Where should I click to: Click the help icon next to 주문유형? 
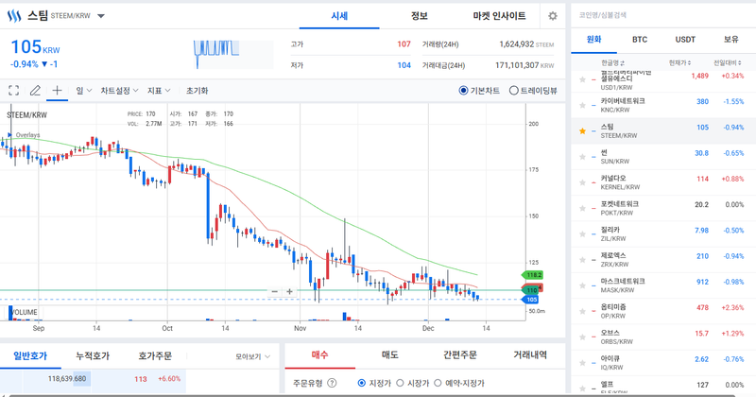click(331, 383)
